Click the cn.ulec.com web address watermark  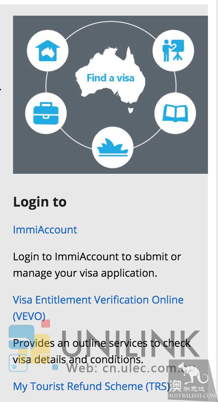[x=131, y=368]
